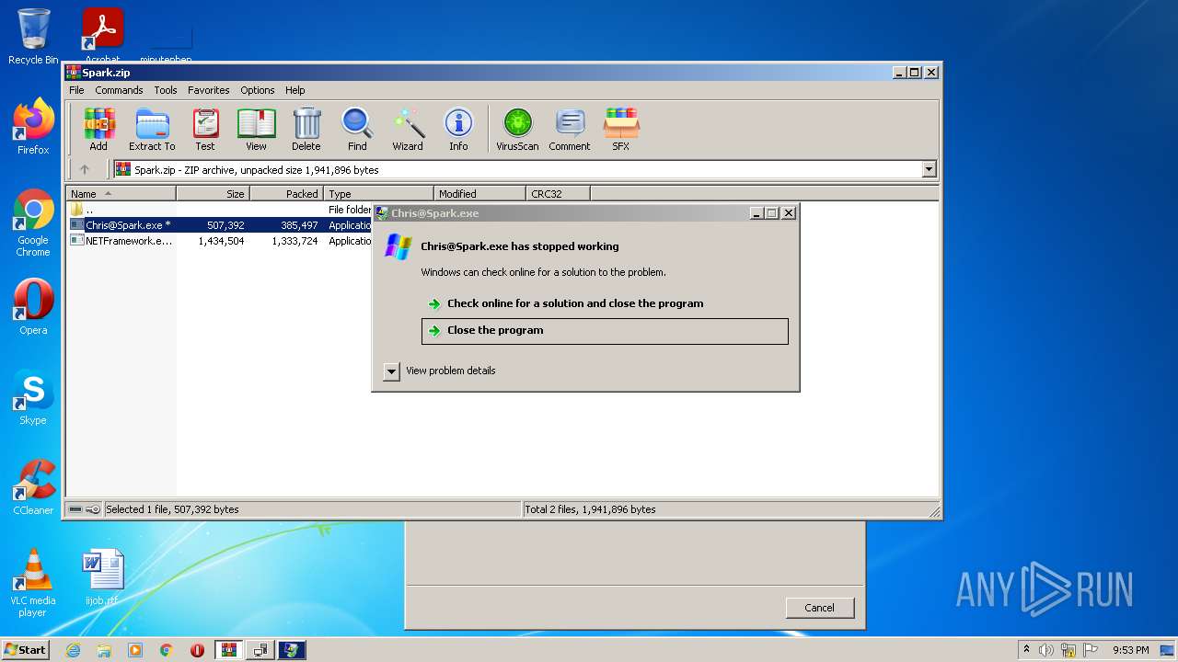The image size is (1178, 662).
Task: Open the Commands menu
Action: [x=119, y=90]
